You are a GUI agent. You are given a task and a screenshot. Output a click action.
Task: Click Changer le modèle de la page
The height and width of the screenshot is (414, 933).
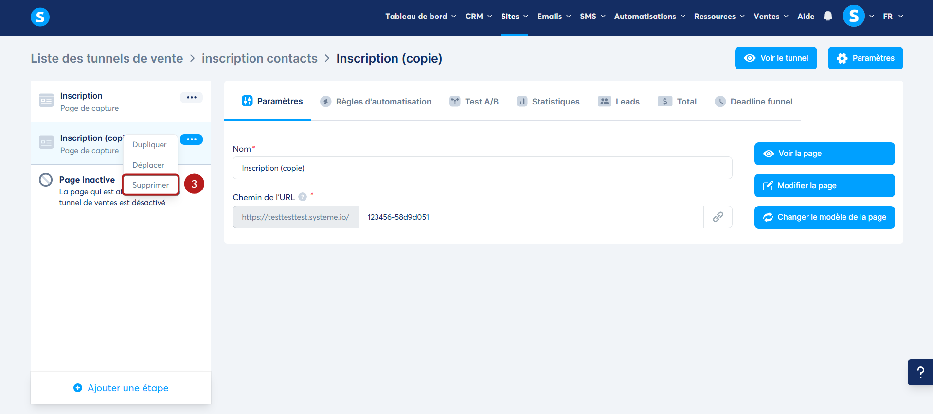[825, 217]
